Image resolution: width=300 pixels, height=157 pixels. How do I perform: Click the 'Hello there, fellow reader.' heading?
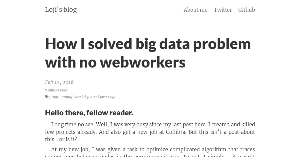[89, 113]
